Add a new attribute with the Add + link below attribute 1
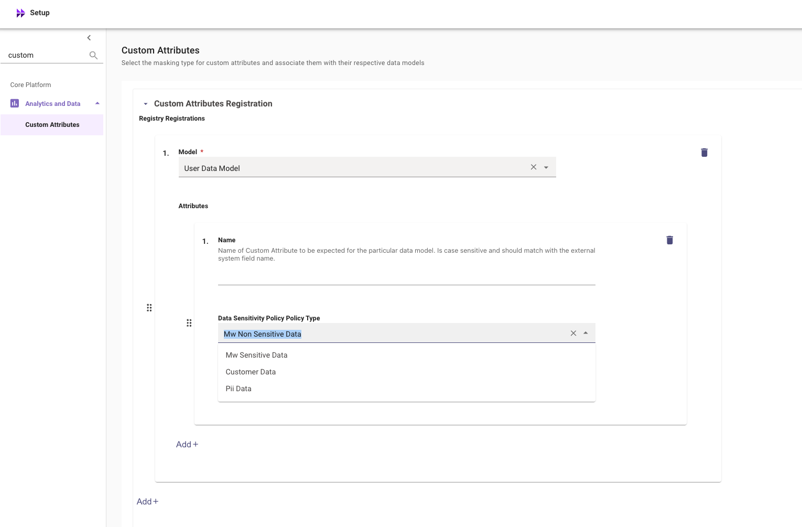This screenshot has height=527, width=802. pos(187,444)
